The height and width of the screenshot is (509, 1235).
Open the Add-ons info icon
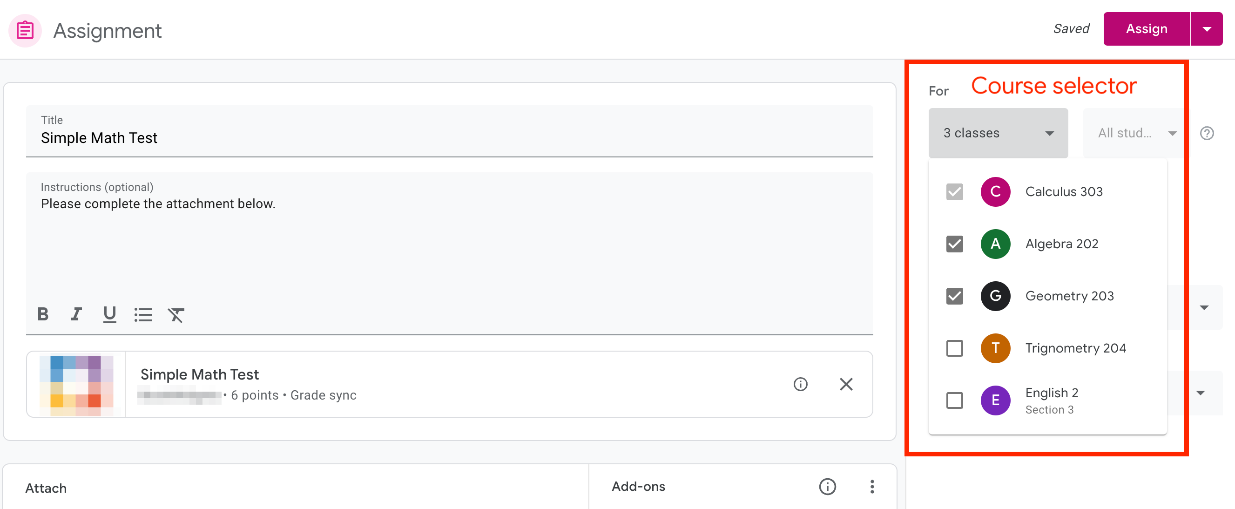827,487
